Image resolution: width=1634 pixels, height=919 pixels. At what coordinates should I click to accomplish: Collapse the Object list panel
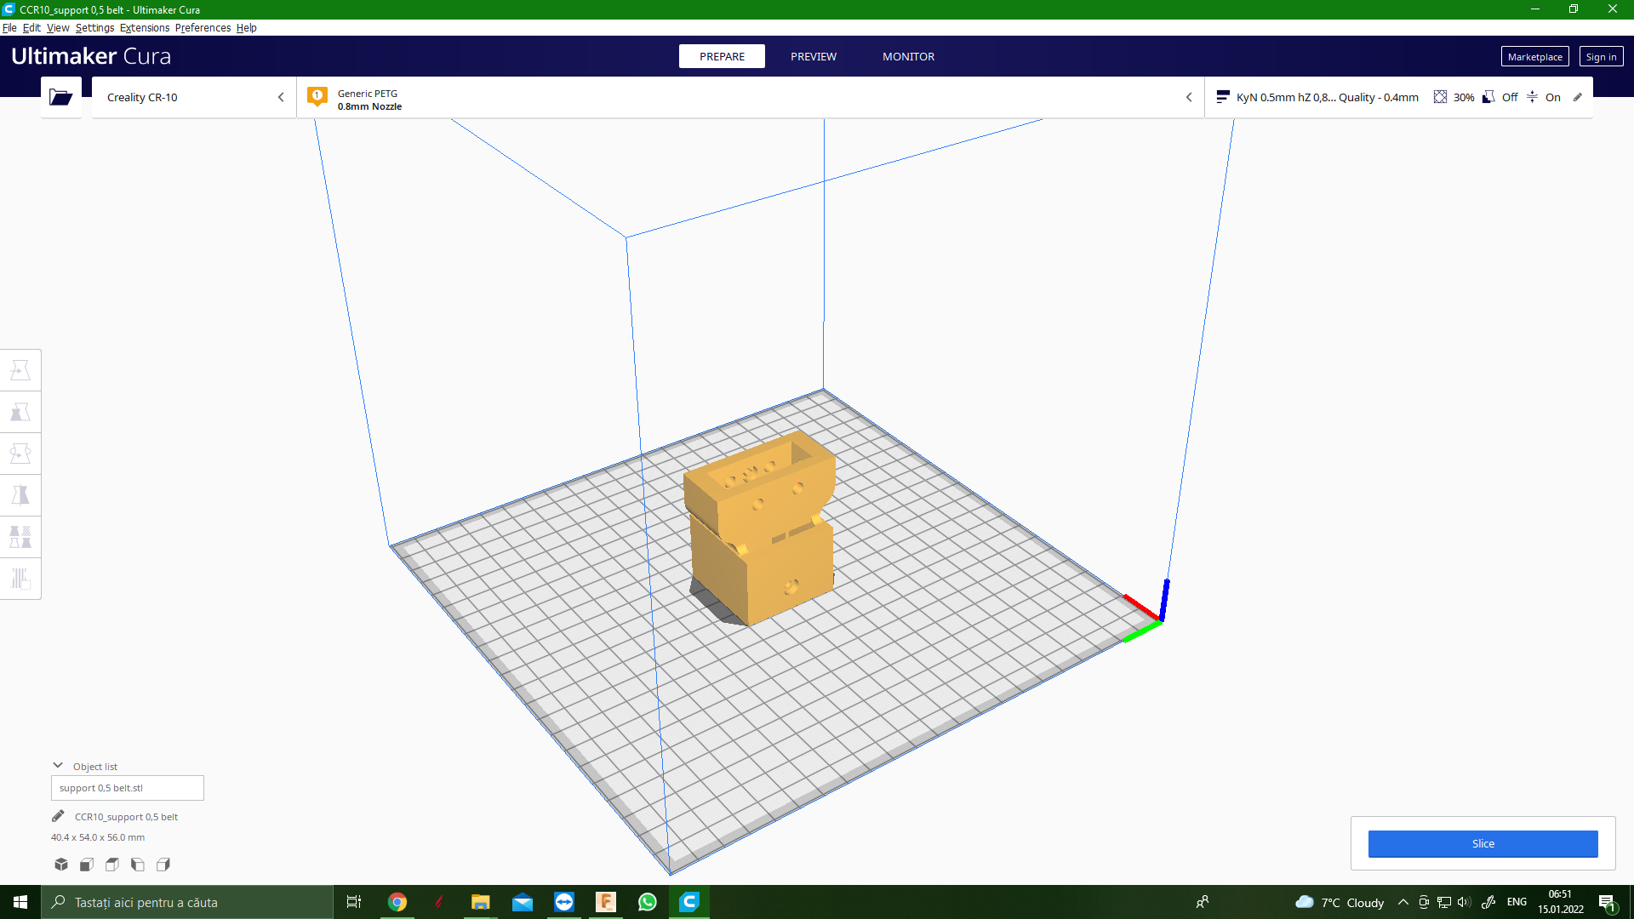coord(58,766)
